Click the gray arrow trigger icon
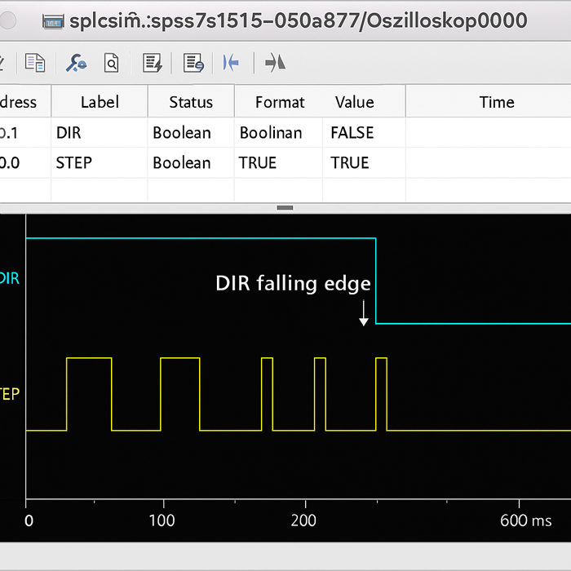Screen dimensions: 571x571 (275, 63)
